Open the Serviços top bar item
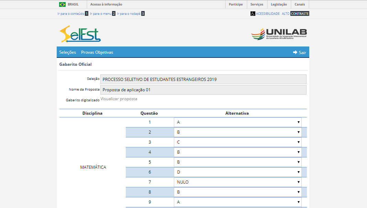 (257, 4)
